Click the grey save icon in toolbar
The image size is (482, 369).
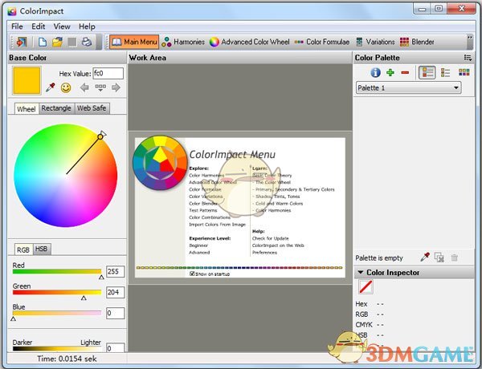coord(72,42)
